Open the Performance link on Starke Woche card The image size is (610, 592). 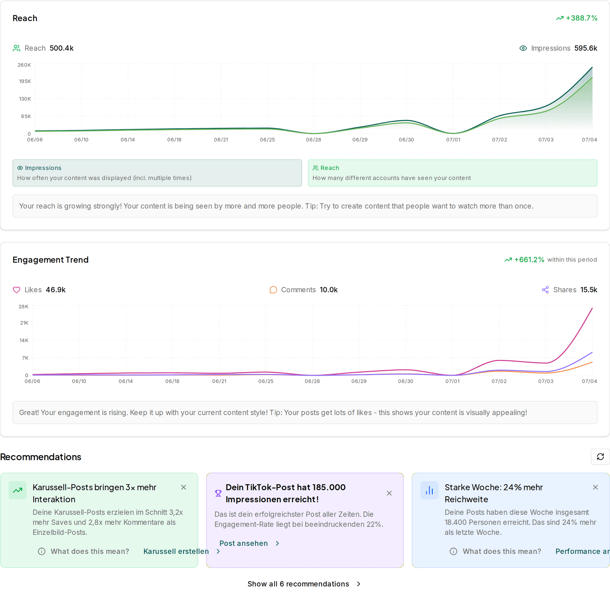pos(582,551)
